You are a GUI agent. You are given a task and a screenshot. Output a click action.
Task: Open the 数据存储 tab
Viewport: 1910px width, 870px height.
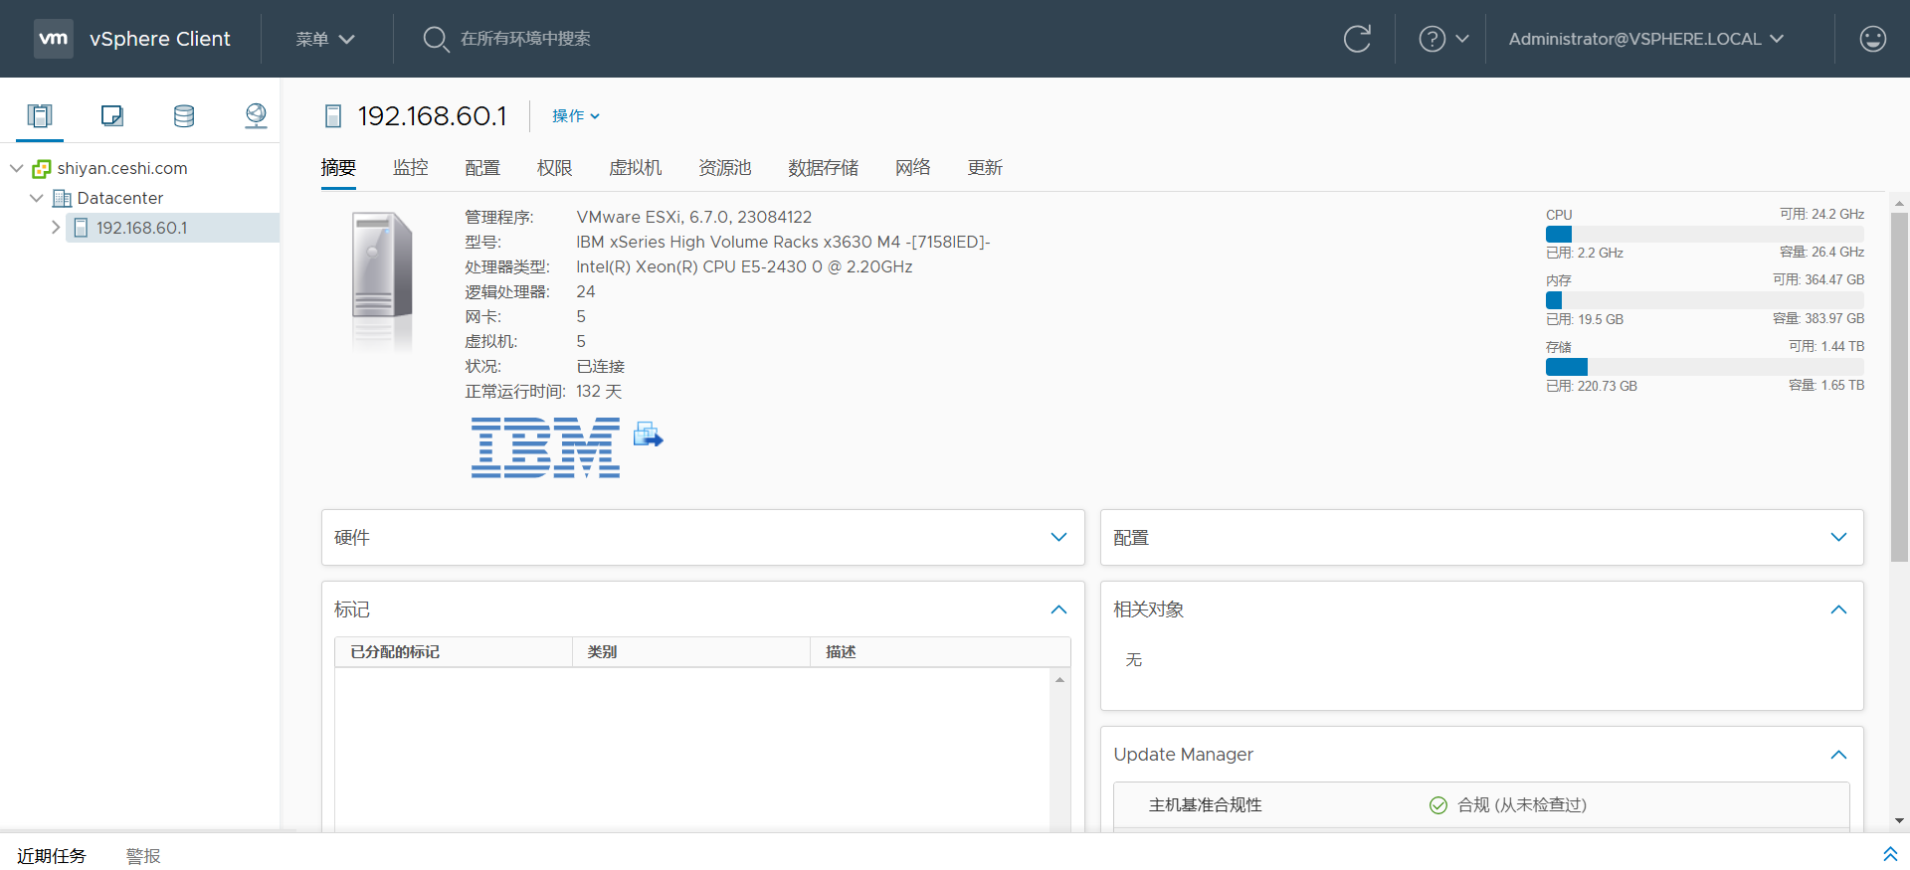pyautogui.click(x=823, y=168)
